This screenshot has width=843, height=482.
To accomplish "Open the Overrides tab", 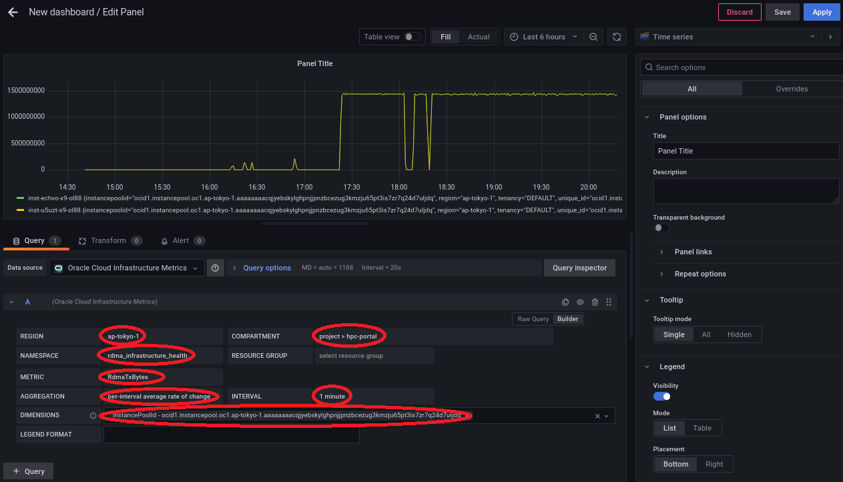I will point(792,89).
